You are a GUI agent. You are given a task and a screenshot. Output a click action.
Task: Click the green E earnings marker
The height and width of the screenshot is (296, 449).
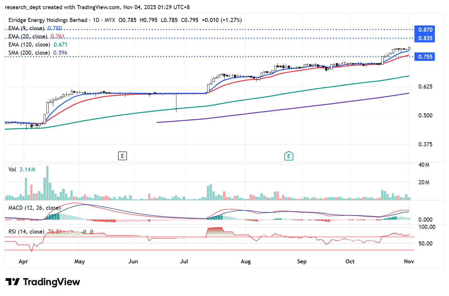pos(288,156)
